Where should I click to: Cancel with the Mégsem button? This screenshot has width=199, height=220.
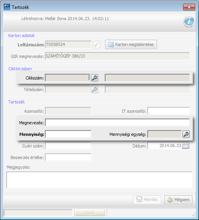(x=179, y=200)
